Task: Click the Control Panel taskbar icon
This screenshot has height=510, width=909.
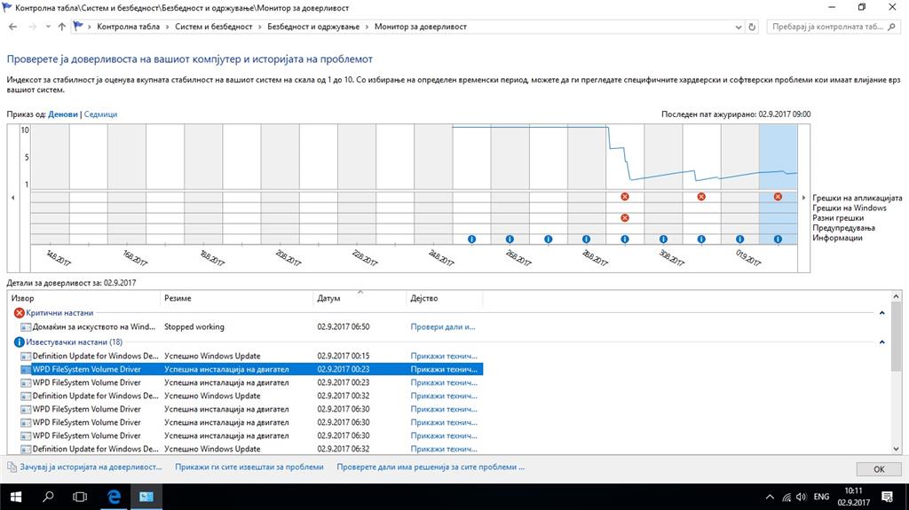Action: (146, 497)
